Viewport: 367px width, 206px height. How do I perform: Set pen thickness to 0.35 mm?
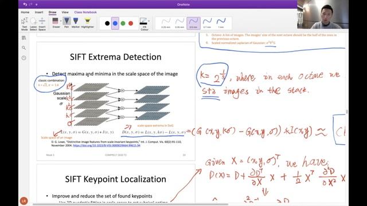click(179, 23)
